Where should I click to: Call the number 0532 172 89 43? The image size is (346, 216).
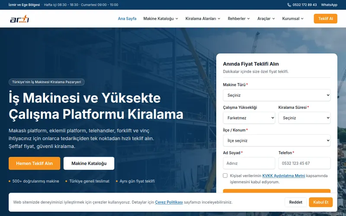click(x=304, y=5)
